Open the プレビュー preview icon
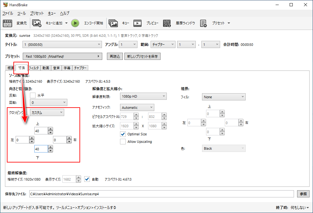Screen dimensions: 313x213 137,23
